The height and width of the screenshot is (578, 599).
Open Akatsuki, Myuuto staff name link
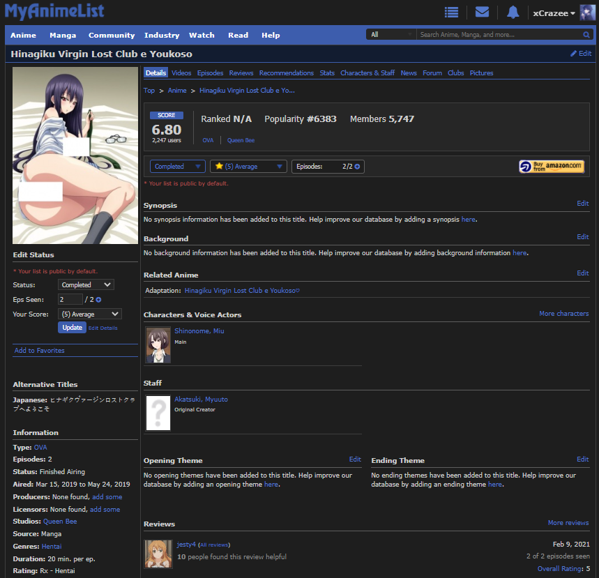pyautogui.click(x=202, y=400)
